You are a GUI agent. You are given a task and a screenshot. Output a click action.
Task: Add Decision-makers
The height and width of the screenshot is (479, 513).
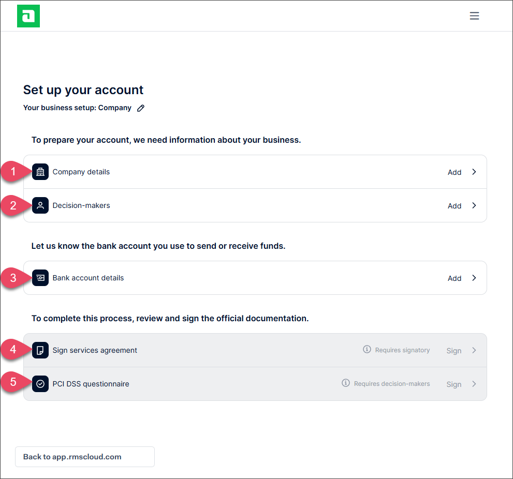point(455,206)
